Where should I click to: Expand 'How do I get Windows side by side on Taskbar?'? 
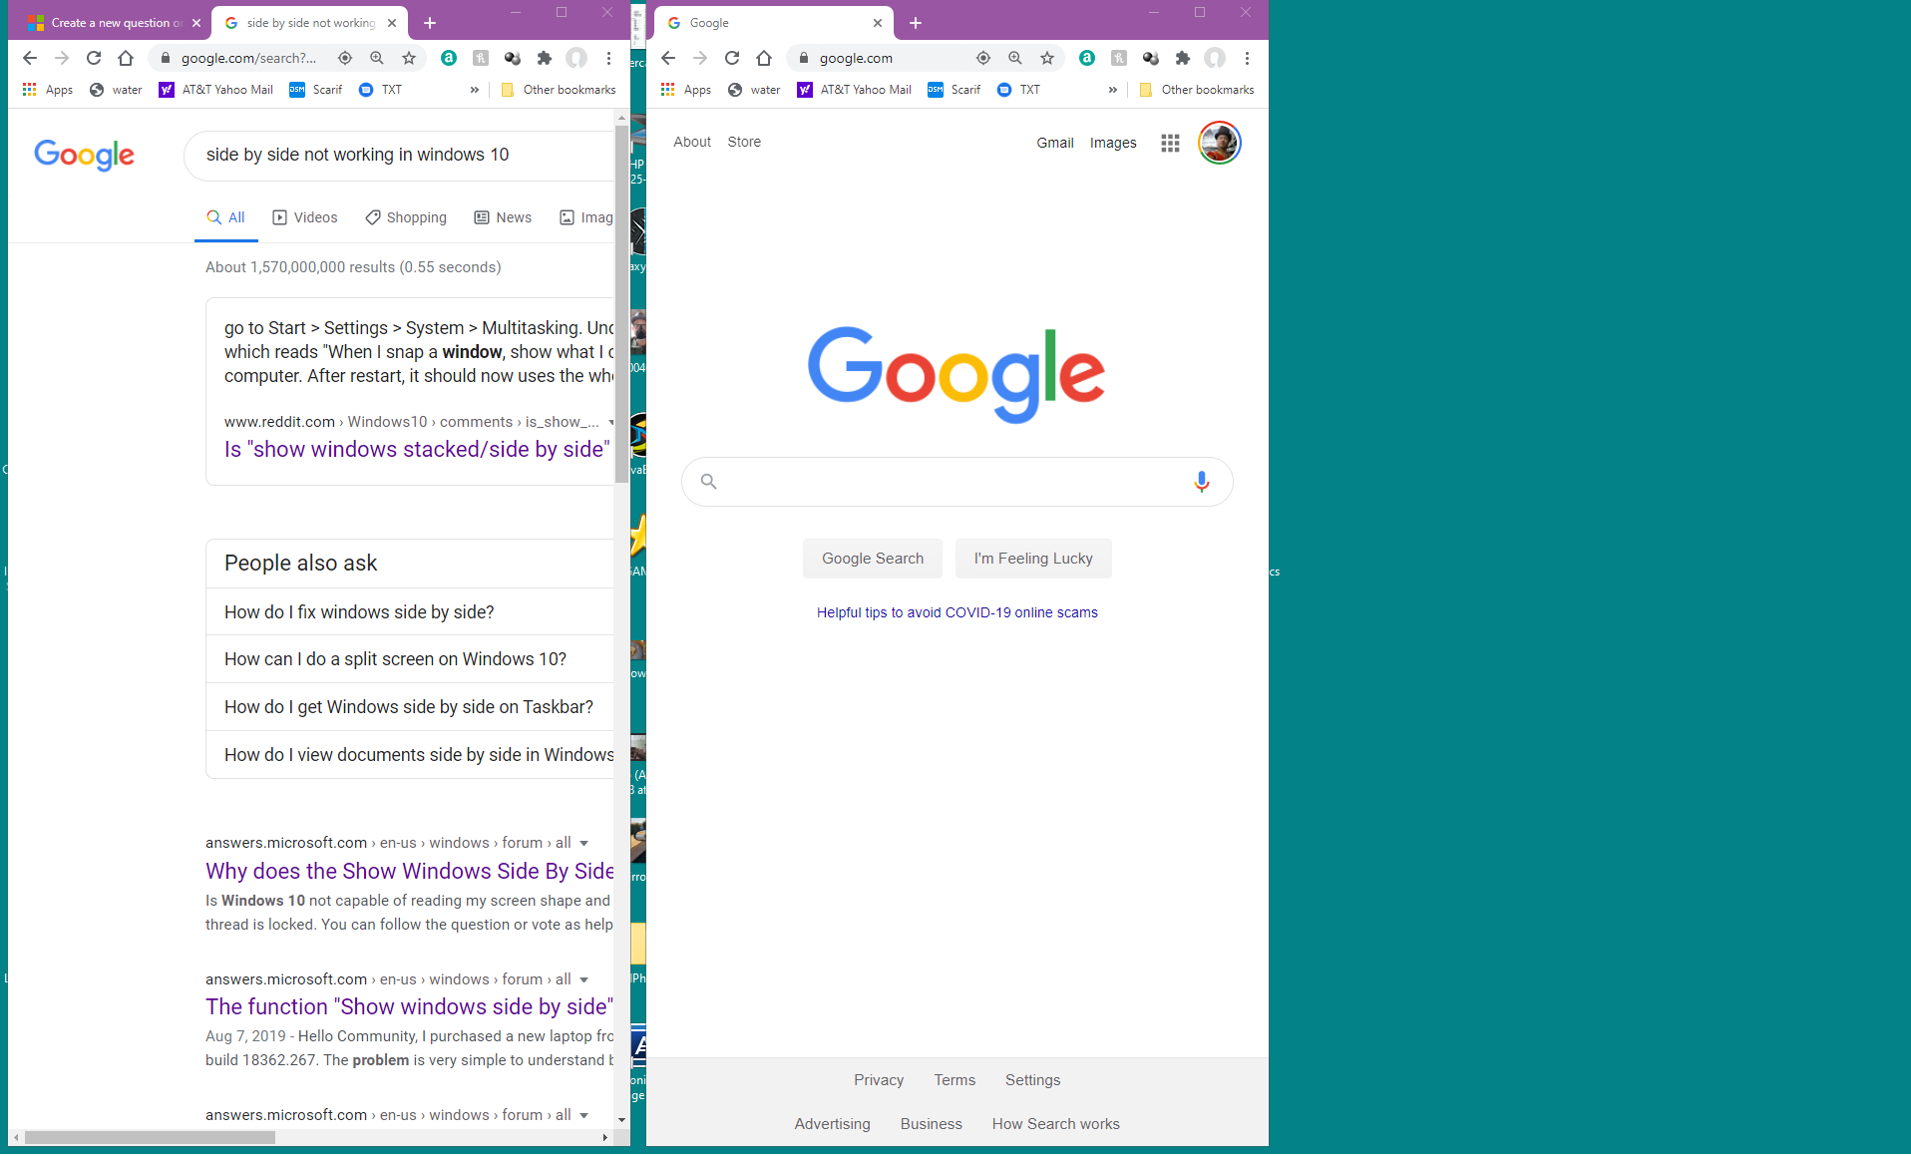pyautogui.click(x=410, y=706)
